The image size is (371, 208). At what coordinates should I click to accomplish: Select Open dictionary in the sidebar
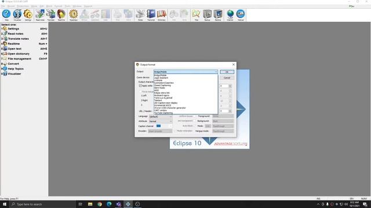pyautogui.click(x=24, y=54)
